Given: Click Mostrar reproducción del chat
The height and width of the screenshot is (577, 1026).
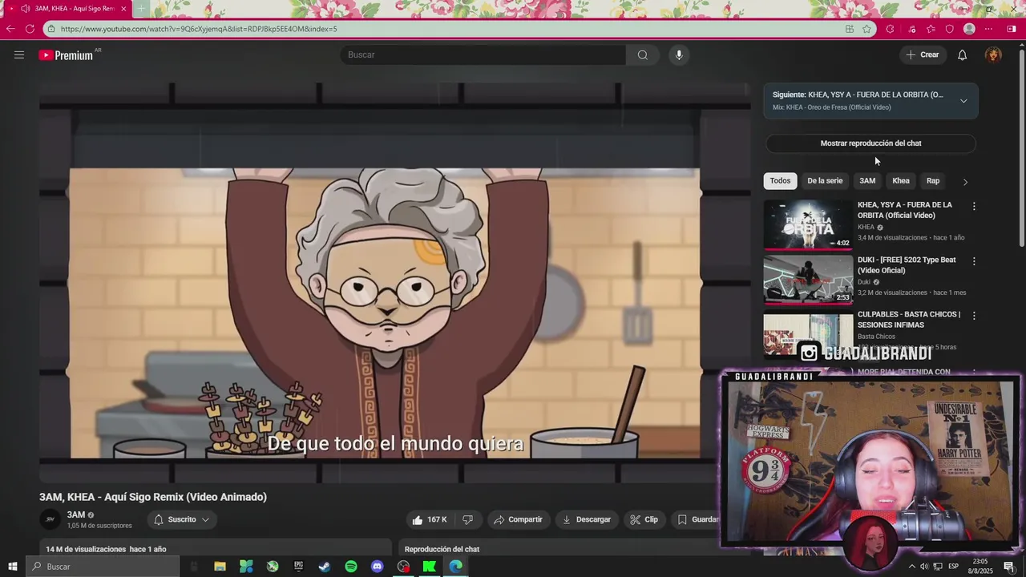Looking at the screenshot, I should pos(870,143).
